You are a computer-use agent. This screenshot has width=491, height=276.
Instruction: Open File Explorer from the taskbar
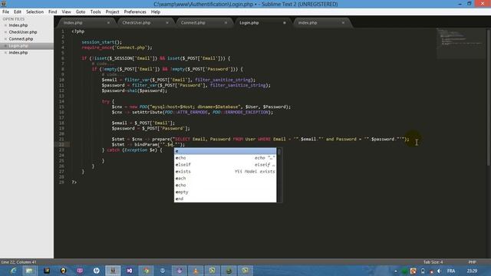[x=29, y=271]
